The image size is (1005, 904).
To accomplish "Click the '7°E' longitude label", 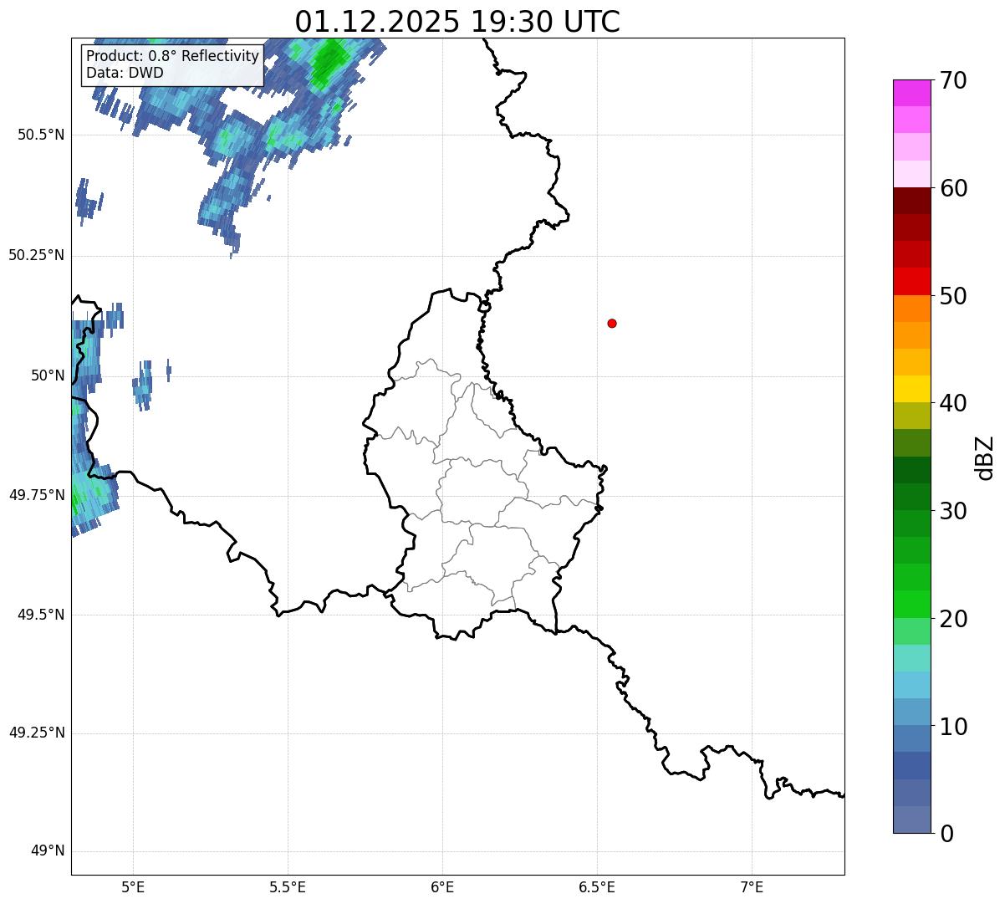I will [x=752, y=886].
